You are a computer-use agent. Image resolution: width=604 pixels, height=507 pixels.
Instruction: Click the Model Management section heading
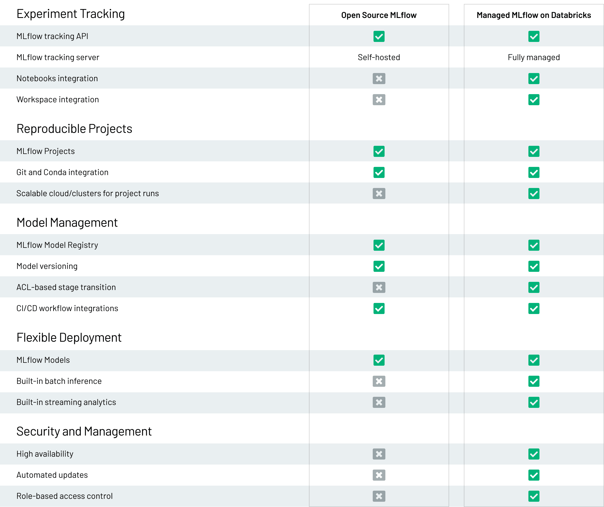pyautogui.click(x=67, y=223)
